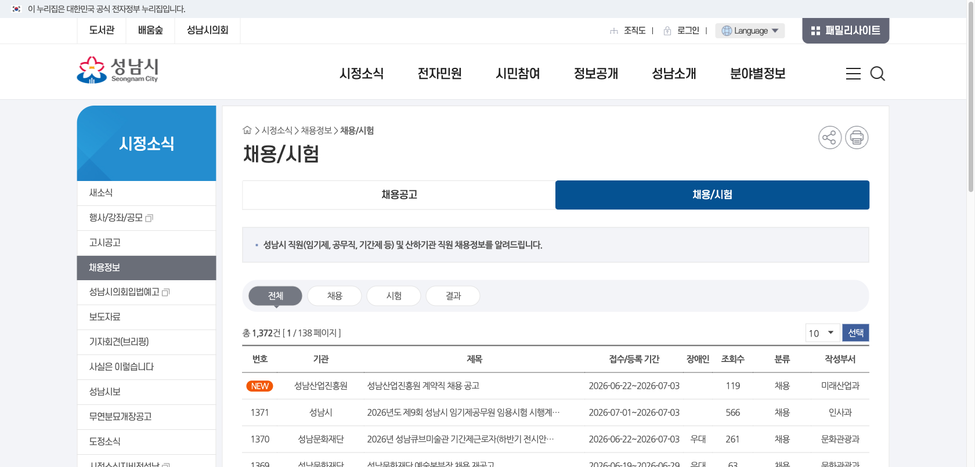Open post 2026년도 제9회 성남시 임기제공무원 임용시험

pyautogui.click(x=463, y=412)
